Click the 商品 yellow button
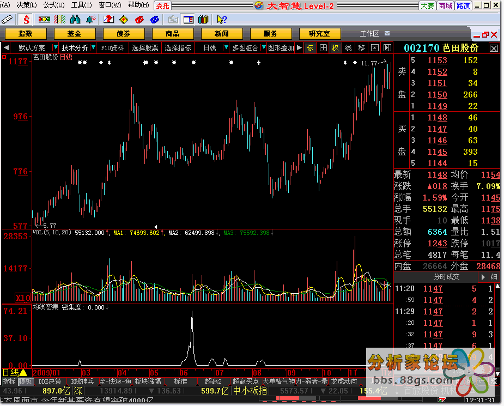The height and width of the screenshot is (406, 504). [x=173, y=34]
